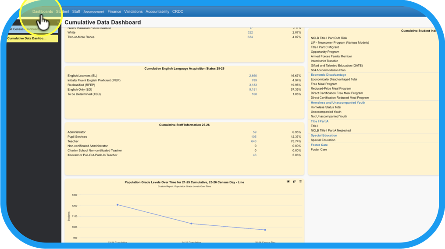Open the Student menu

63,11
